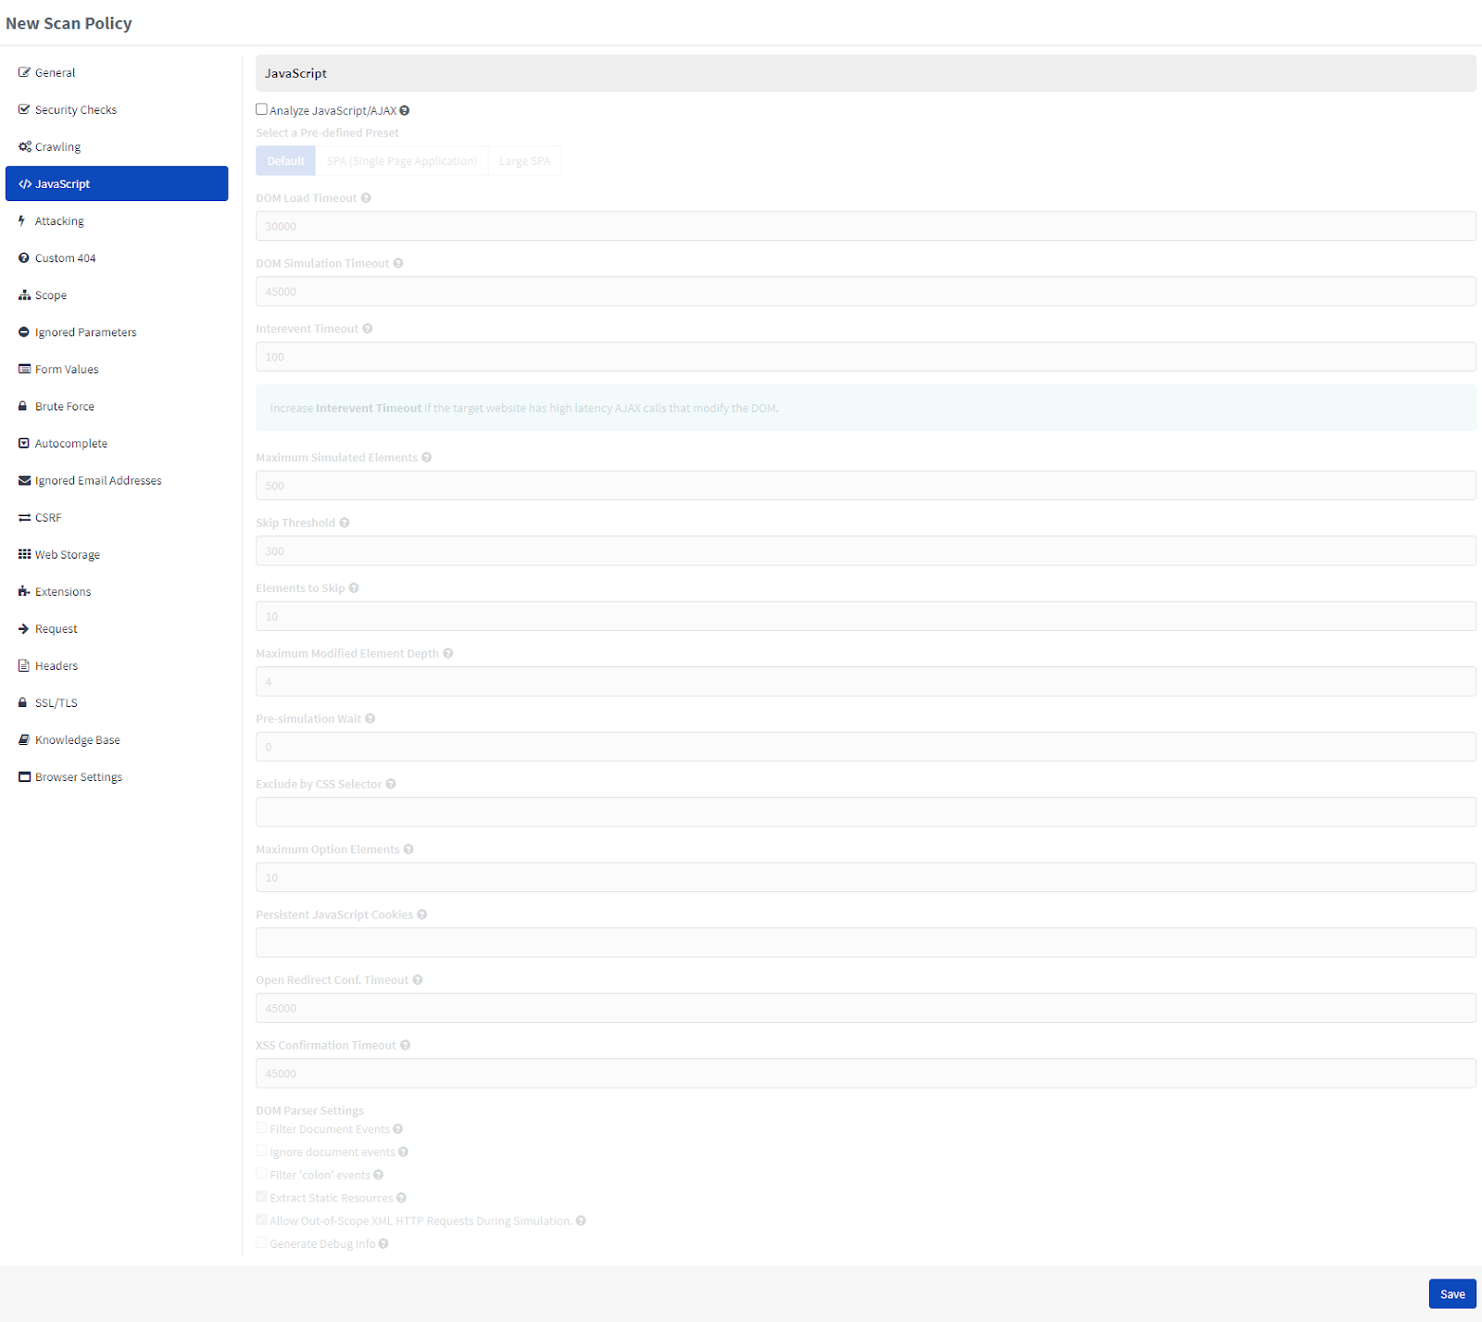Viewport: 1482px width, 1322px height.
Task: Click help icon beside DOM Load Timeout
Action: click(x=366, y=197)
